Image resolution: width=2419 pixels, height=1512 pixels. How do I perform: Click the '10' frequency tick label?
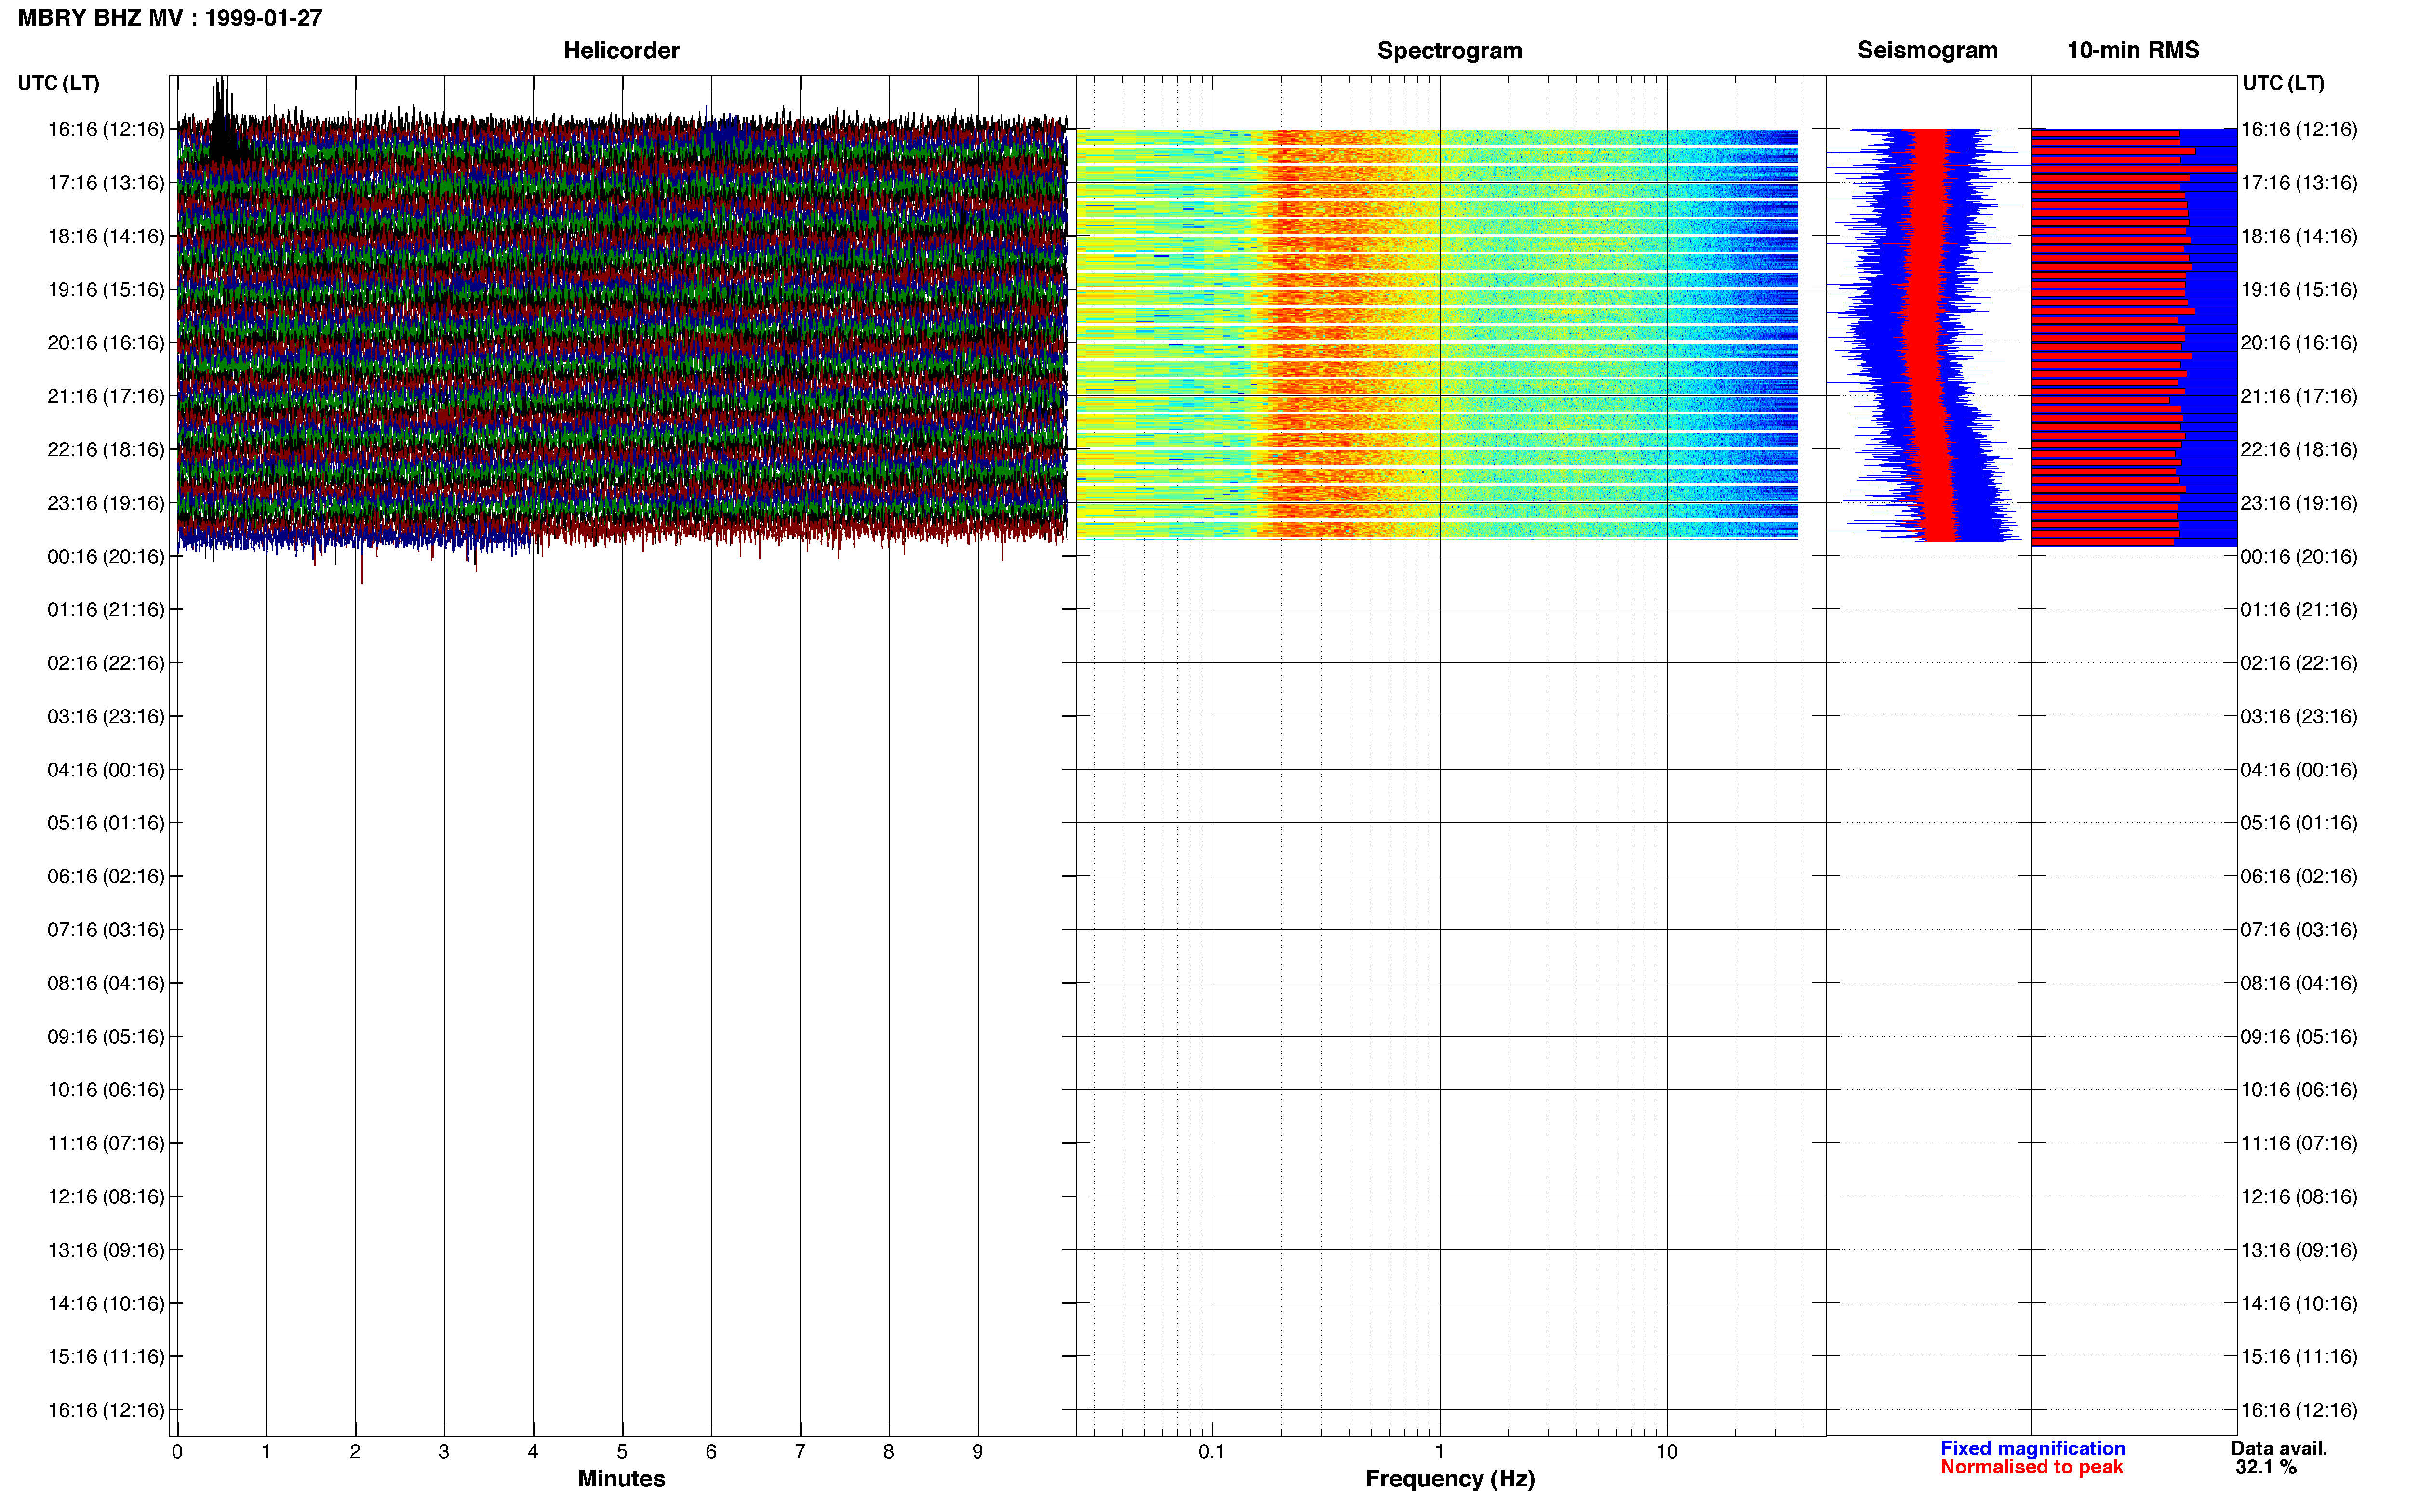(x=1667, y=1451)
